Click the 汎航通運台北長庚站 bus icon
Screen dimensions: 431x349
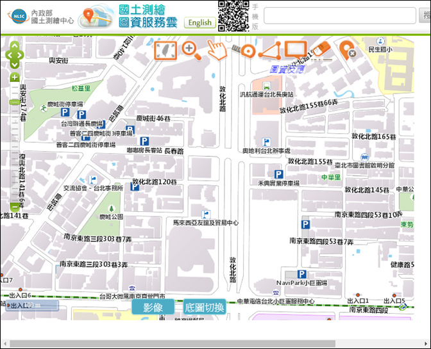pos(266,86)
